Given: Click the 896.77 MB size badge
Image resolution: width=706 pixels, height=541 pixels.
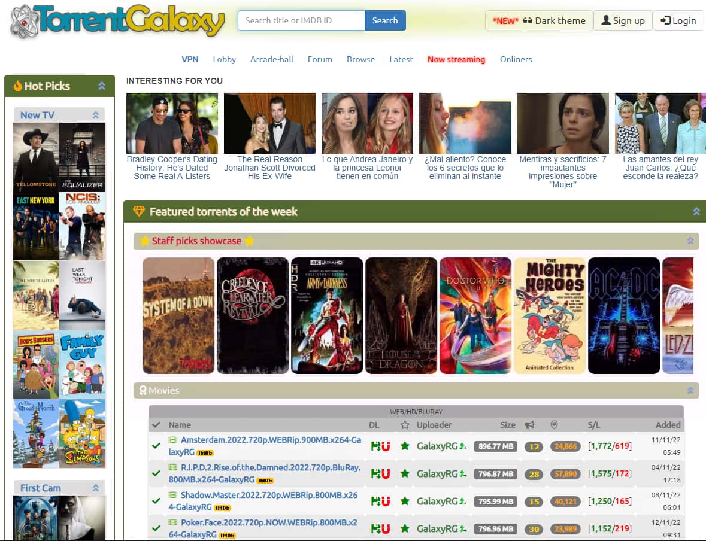Looking at the screenshot, I should point(496,446).
